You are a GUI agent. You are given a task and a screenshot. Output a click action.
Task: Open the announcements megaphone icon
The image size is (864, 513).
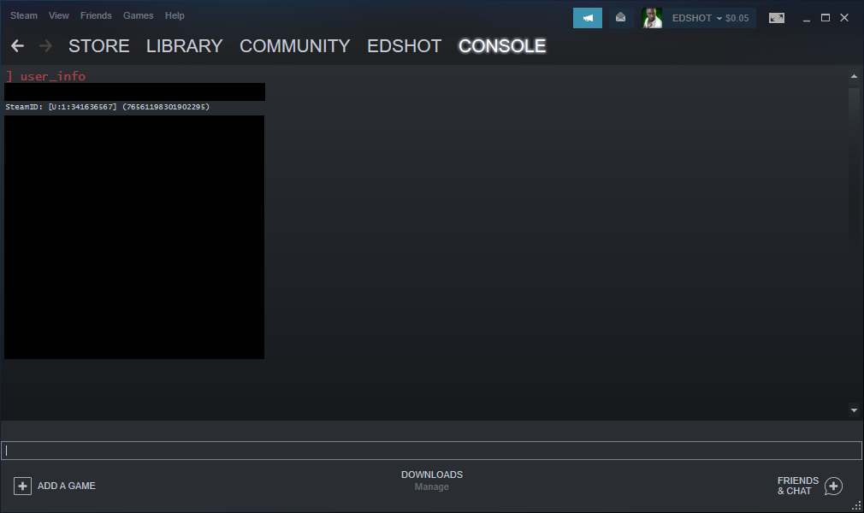coord(588,18)
